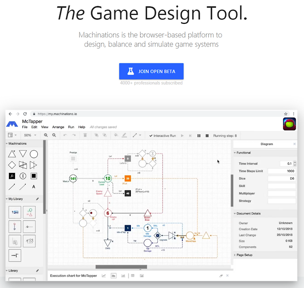Screen dimensions: 304x288
Task: Click the line color pencil icon
Action: [x=124, y=135]
